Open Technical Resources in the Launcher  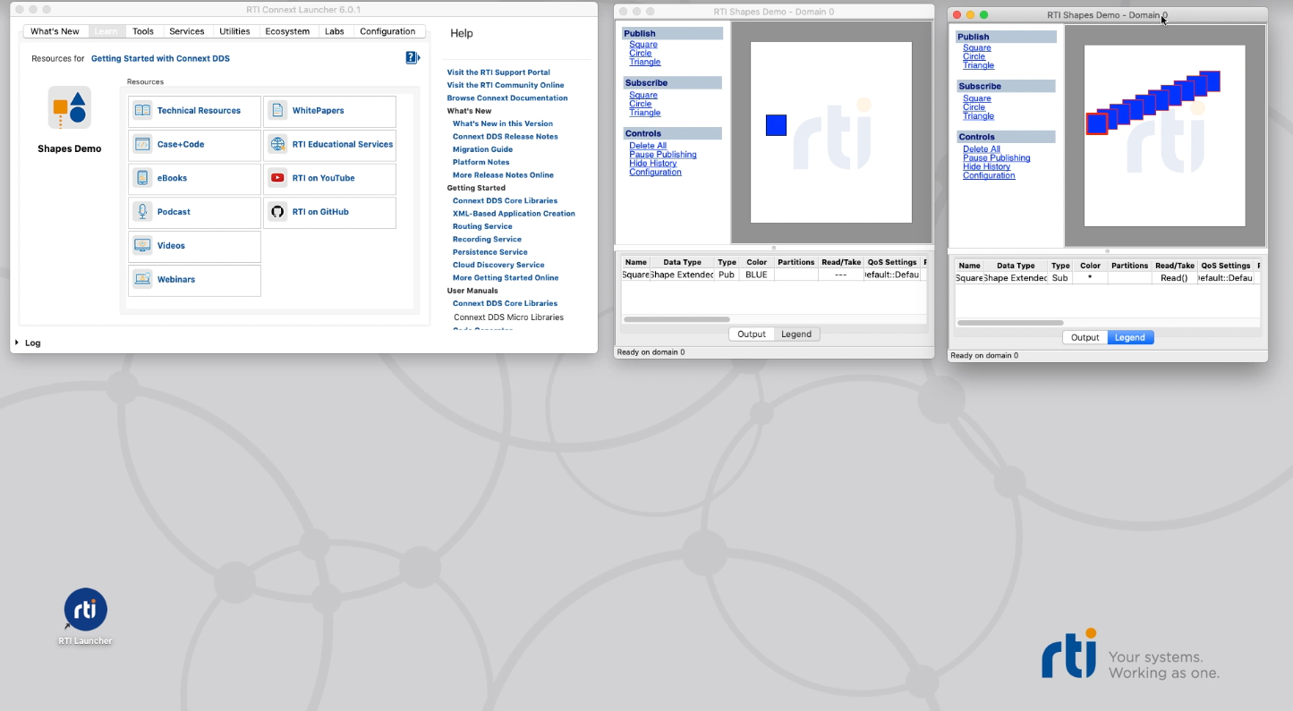(x=193, y=111)
